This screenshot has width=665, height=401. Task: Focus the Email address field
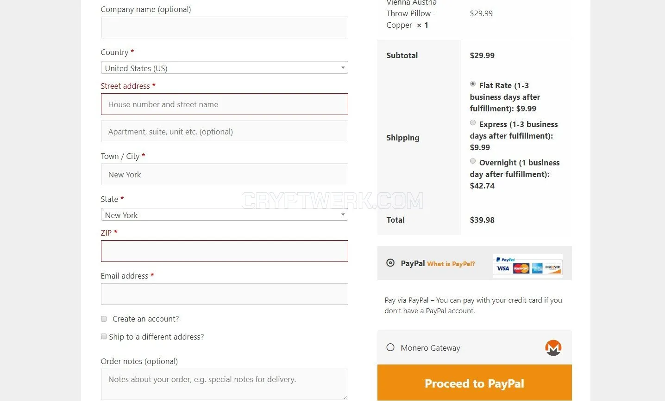coord(224,294)
